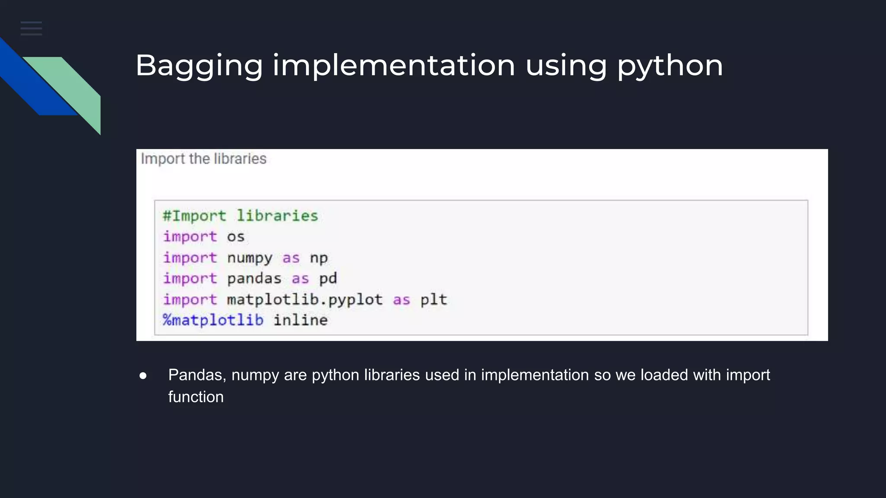Click the matplotlib.pyplot import line
886x498 pixels.
(x=305, y=300)
